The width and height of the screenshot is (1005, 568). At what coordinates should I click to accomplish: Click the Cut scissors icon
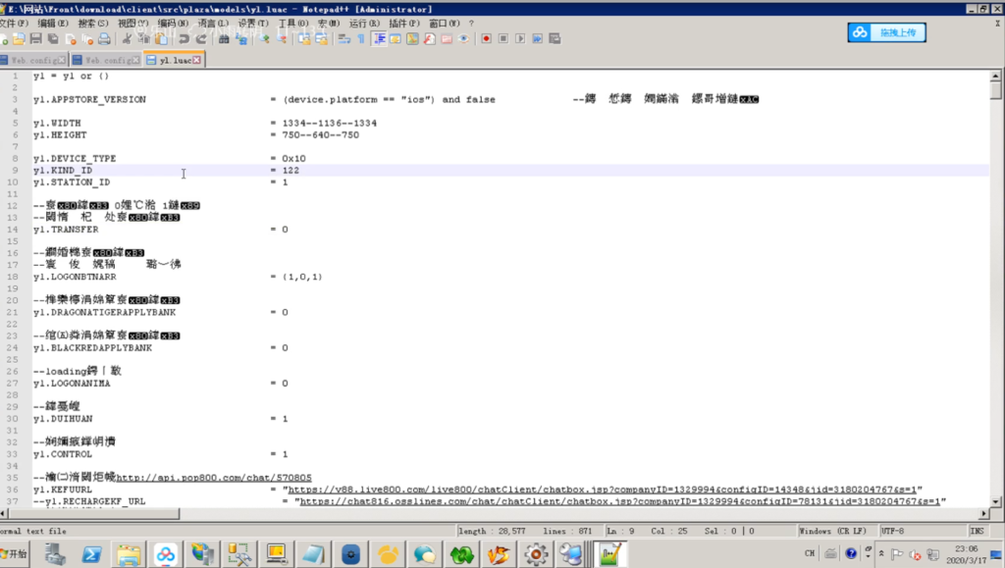(x=126, y=39)
